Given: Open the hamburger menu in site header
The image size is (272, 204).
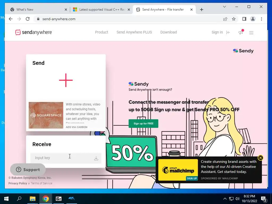Looking at the screenshot, I should pyautogui.click(x=251, y=33).
